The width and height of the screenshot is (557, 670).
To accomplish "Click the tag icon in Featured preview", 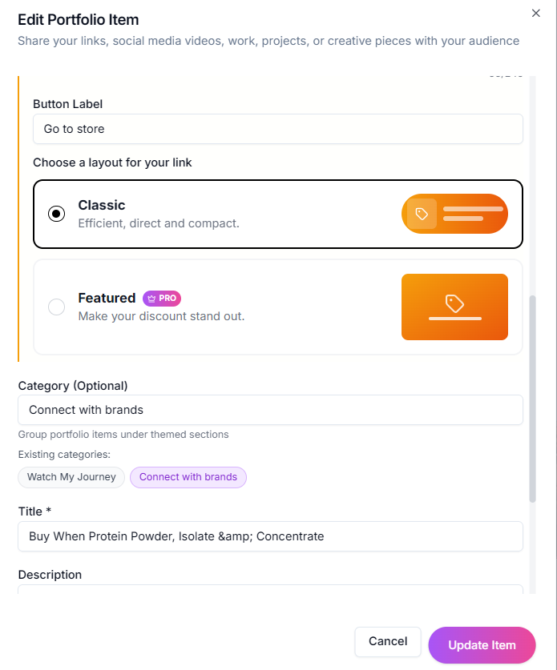I will click(x=454, y=303).
